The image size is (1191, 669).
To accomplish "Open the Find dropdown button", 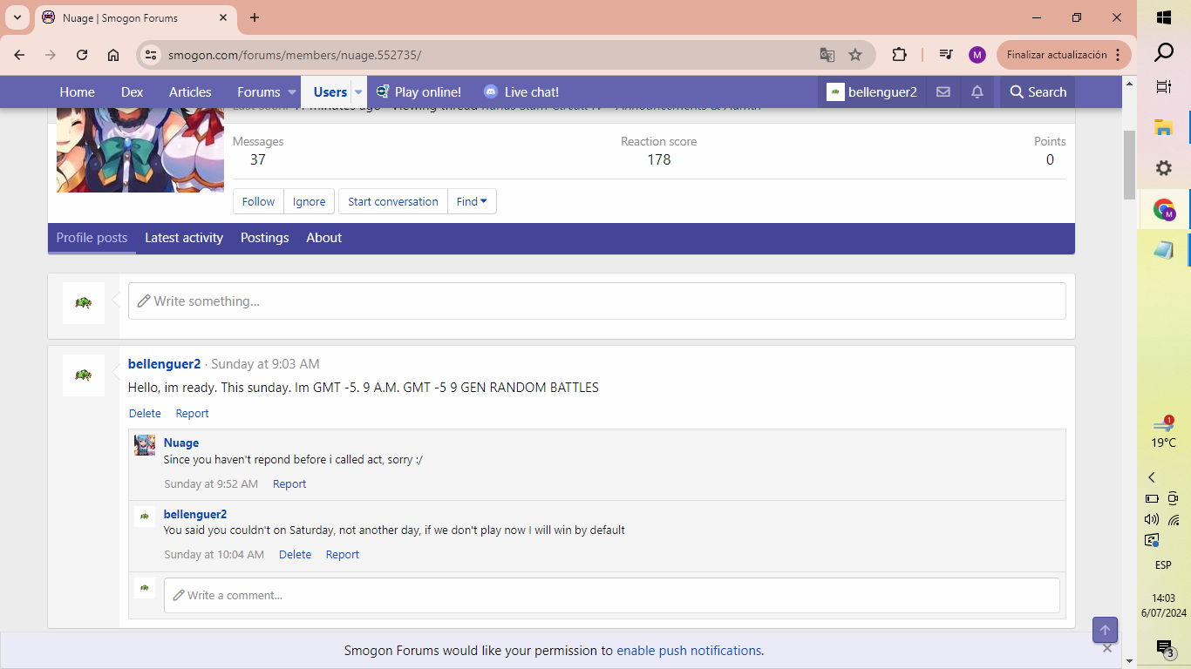I will (x=472, y=201).
